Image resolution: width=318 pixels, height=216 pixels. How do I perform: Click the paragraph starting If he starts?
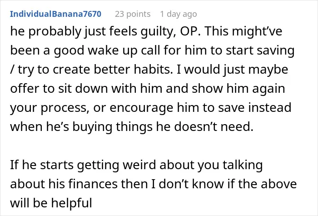[x=154, y=184]
